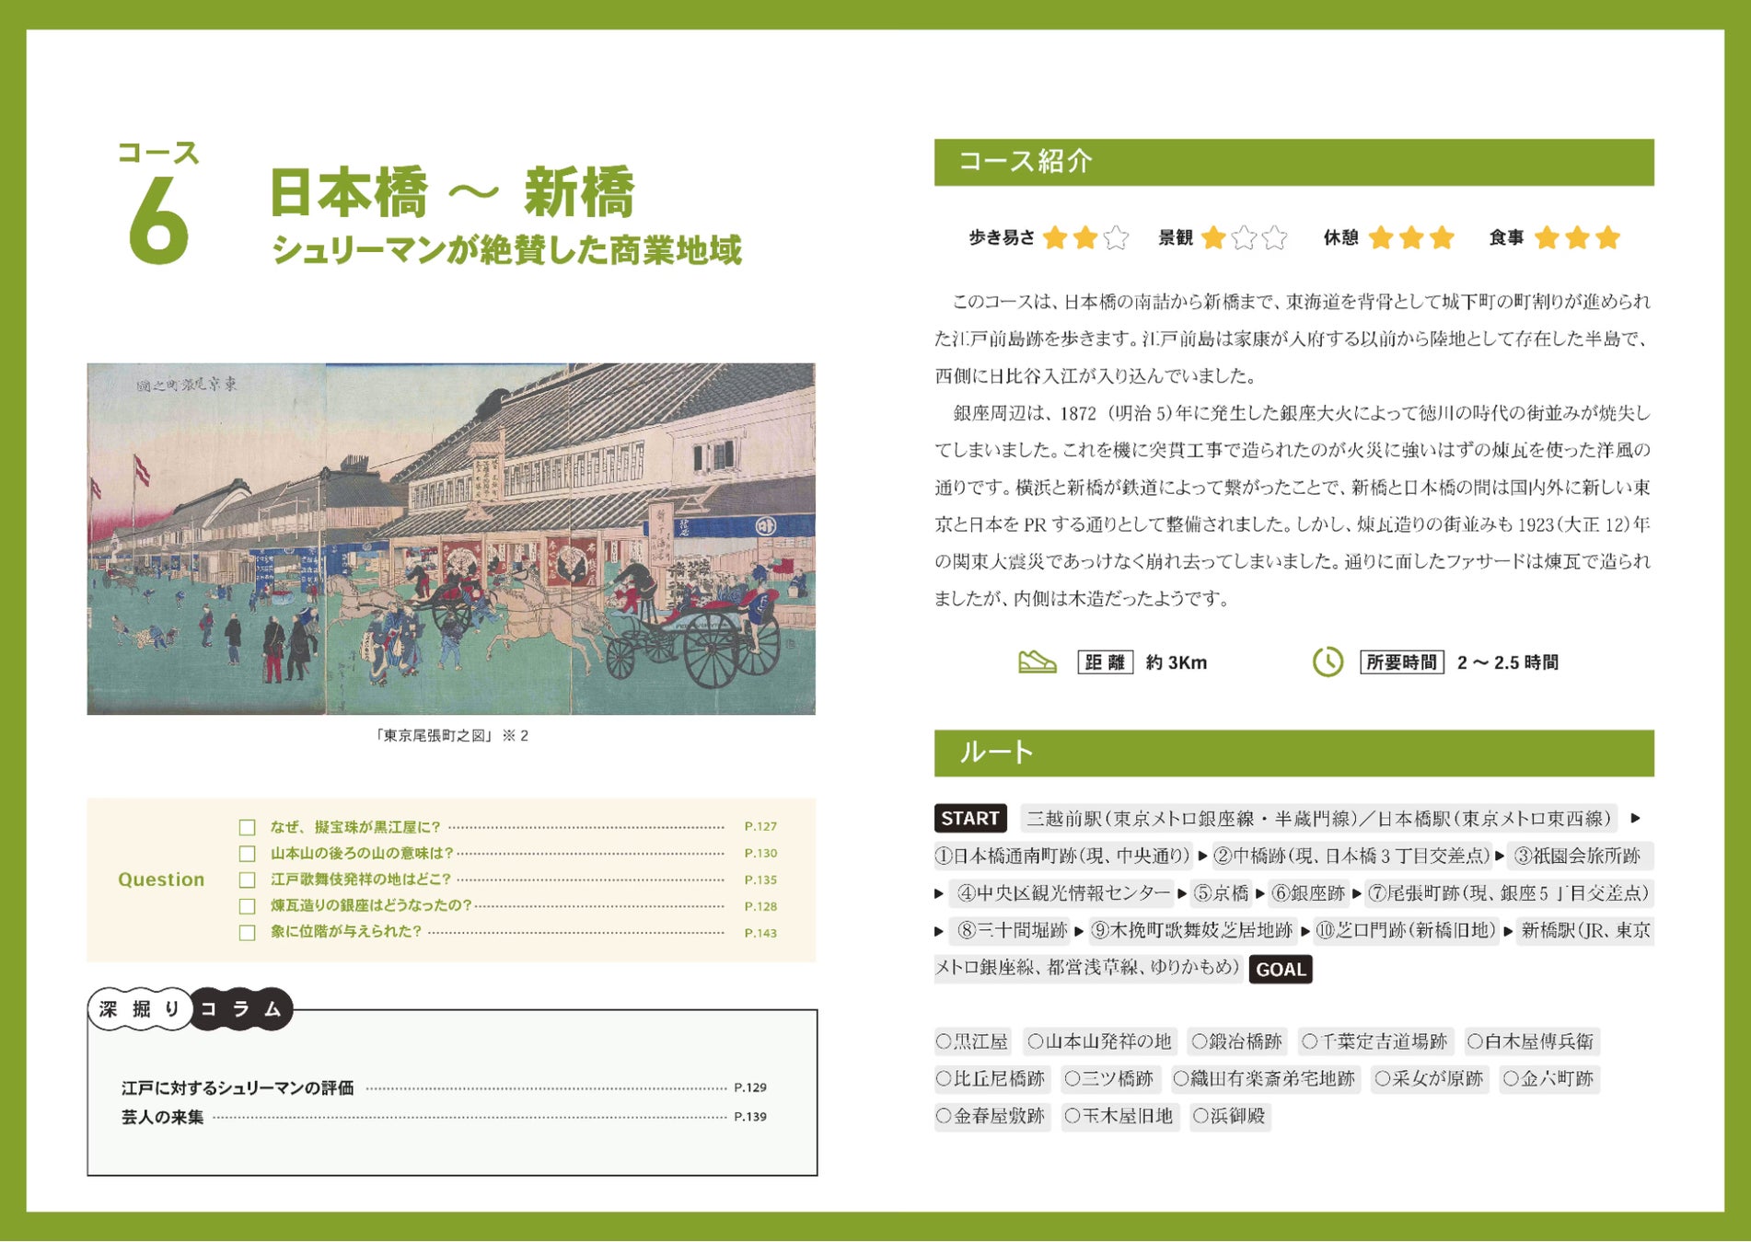Click the 所要時間 label box
The image size is (1751, 1242).
(x=1401, y=662)
